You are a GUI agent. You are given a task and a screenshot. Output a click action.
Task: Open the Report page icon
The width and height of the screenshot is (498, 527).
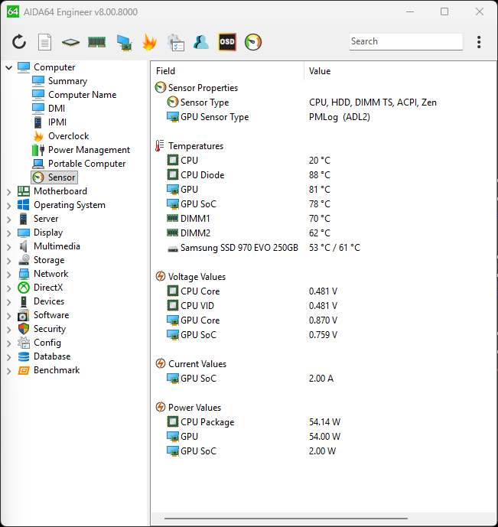tap(44, 42)
